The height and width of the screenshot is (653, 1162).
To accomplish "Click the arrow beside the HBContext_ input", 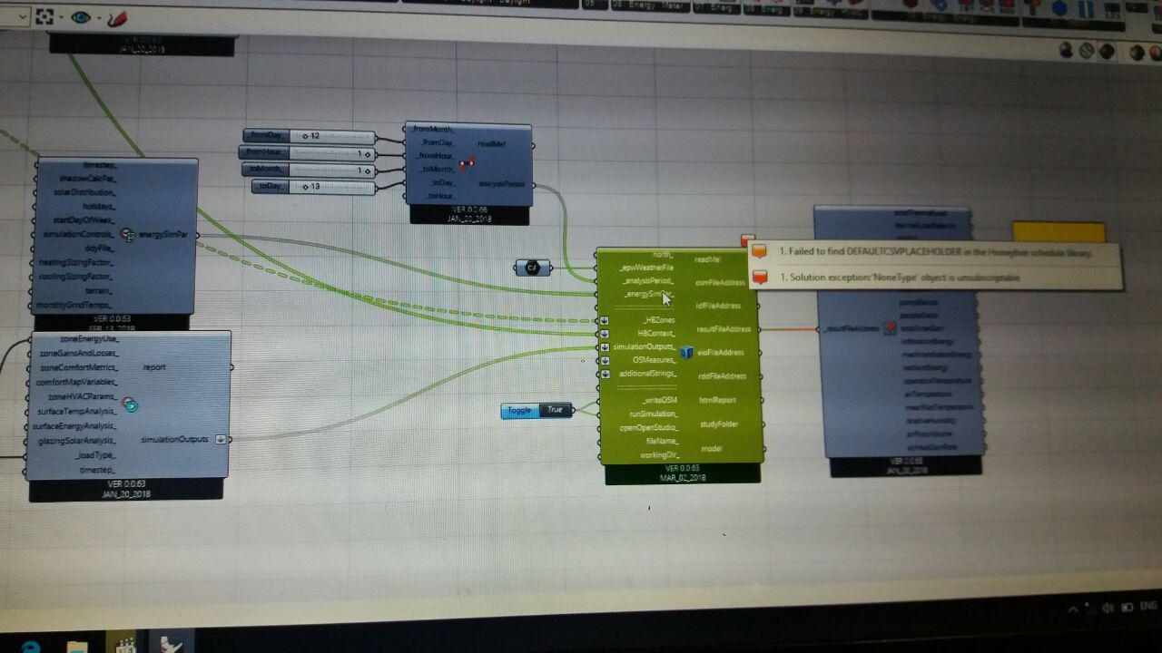I will point(605,334).
